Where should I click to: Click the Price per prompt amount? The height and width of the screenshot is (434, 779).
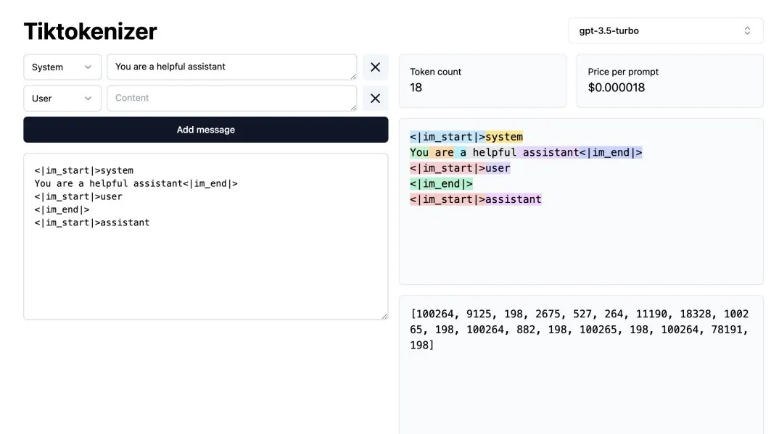coord(616,88)
